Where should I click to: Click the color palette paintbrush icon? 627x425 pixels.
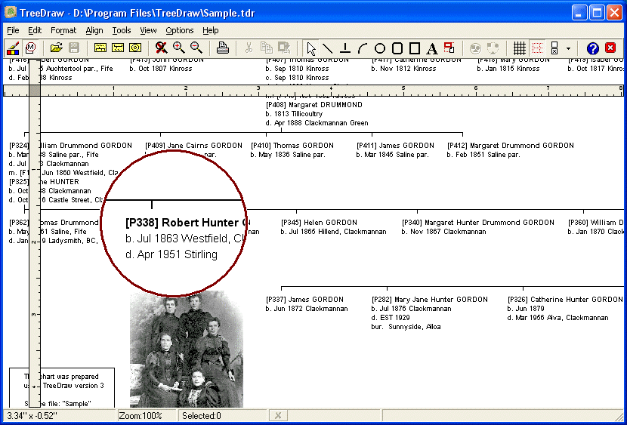click(13, 48)
